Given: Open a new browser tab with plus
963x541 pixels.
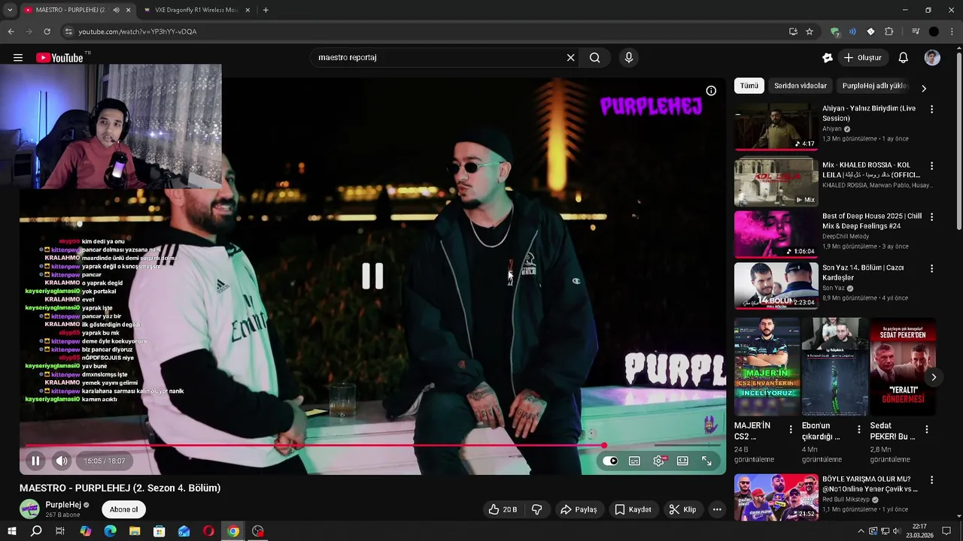Looking at the screenshot, I should [x=266, y=10].
